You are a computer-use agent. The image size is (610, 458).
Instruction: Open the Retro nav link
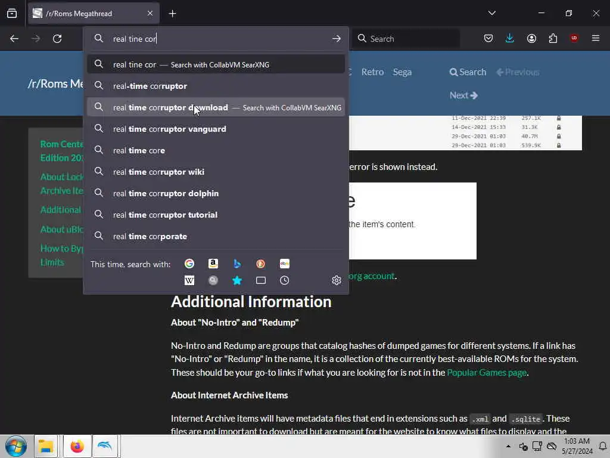(372, 72)
